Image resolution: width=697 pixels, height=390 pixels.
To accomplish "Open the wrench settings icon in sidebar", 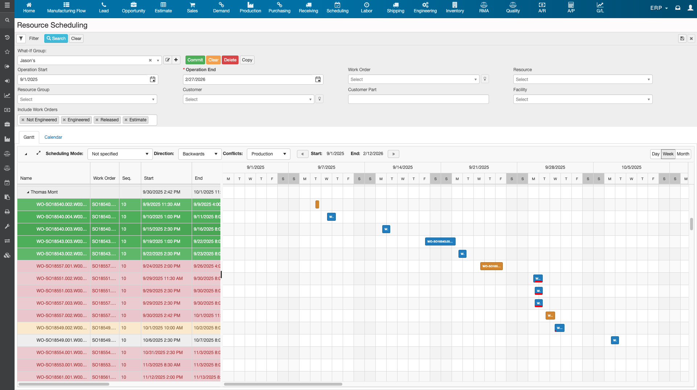I will 7,226.
